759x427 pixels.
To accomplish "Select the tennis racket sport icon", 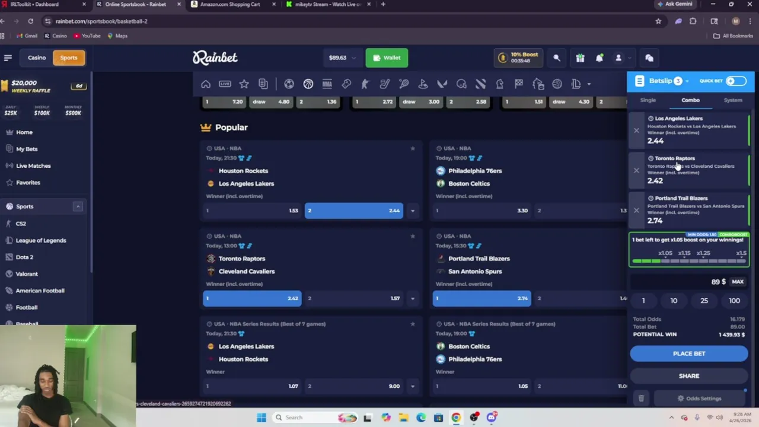I will pos(404,84).
